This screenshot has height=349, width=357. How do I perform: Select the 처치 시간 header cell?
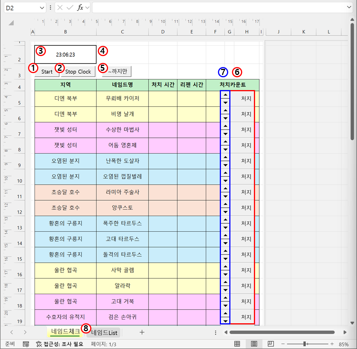(163, 85)
